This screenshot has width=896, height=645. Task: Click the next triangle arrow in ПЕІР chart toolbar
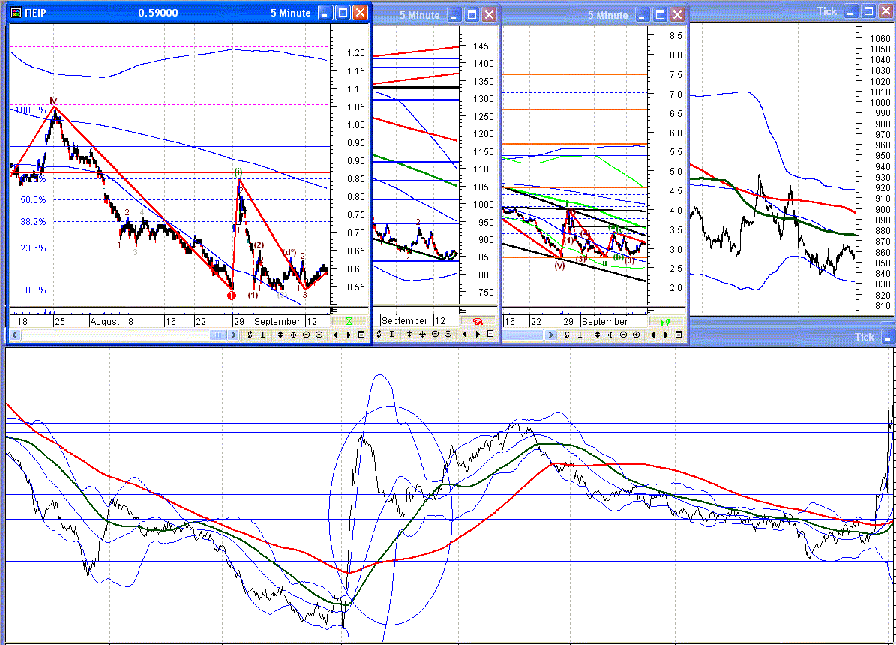349,334
